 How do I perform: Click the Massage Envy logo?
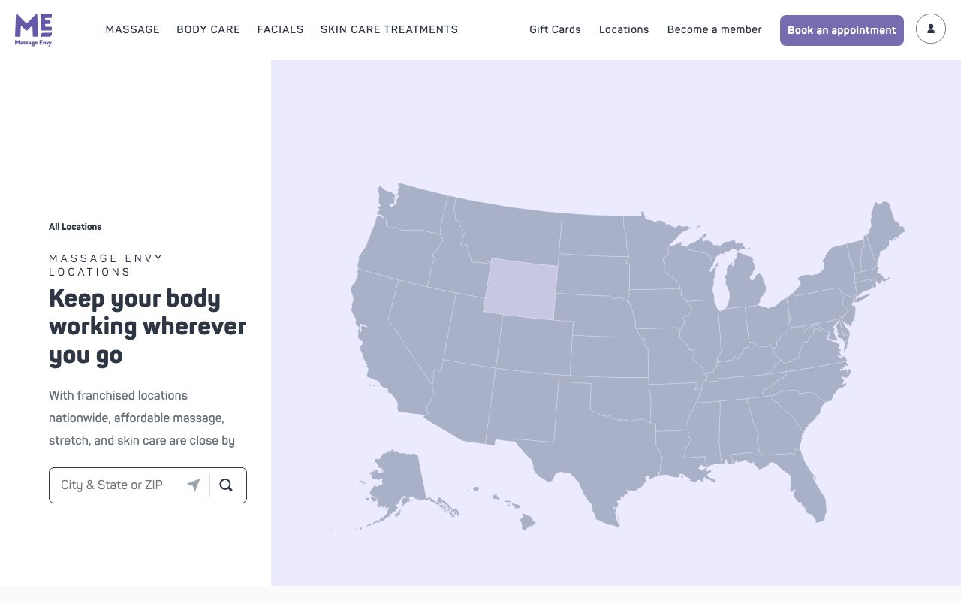tap(34, 30)
